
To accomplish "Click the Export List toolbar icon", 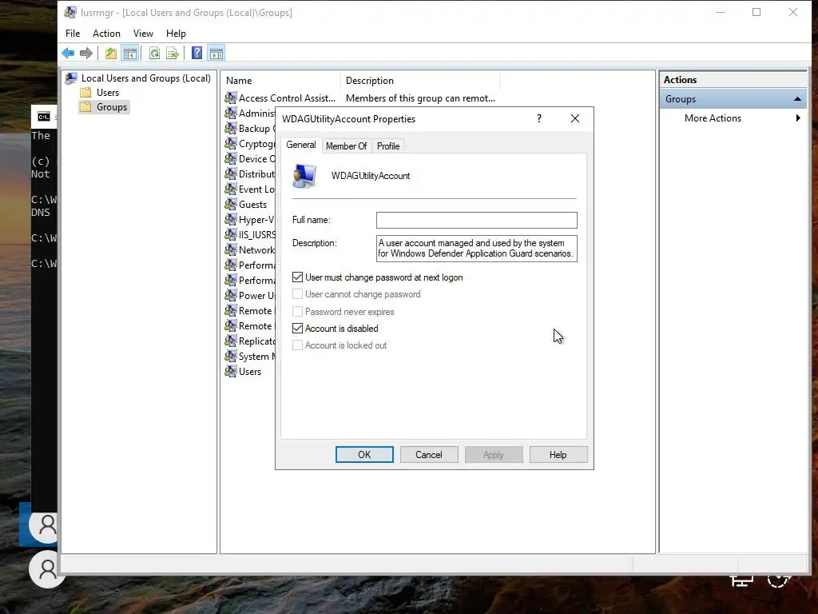I will pyautogui.click(x=173, y=54).
